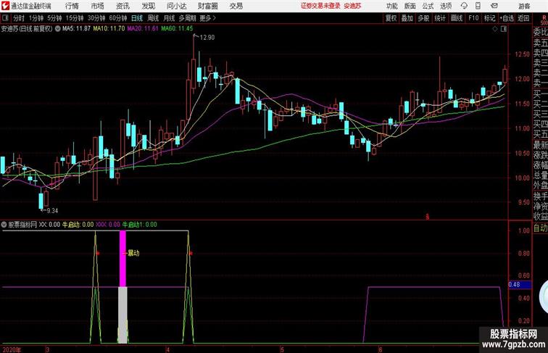The height and width of the screenshot is (353, 548).
Task: Switch to 分时 chart tab
Action: pos(19,18)
